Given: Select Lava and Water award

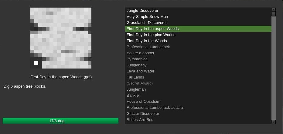Looking at the screenshot, I should point(140,71).
